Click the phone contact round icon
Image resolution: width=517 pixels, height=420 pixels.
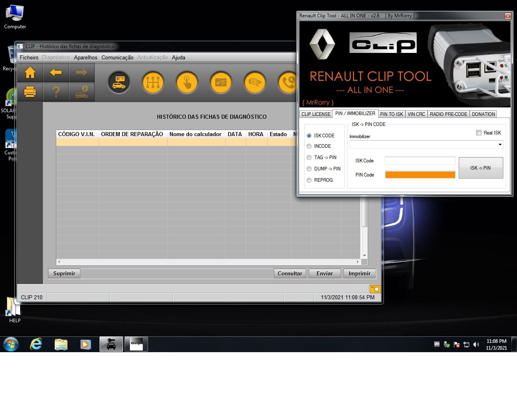pyautogui.click(x=288, y=82)
